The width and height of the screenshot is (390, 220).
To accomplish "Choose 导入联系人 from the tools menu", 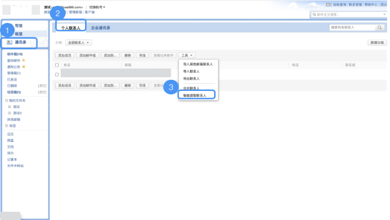I will (x=191, y=72).
